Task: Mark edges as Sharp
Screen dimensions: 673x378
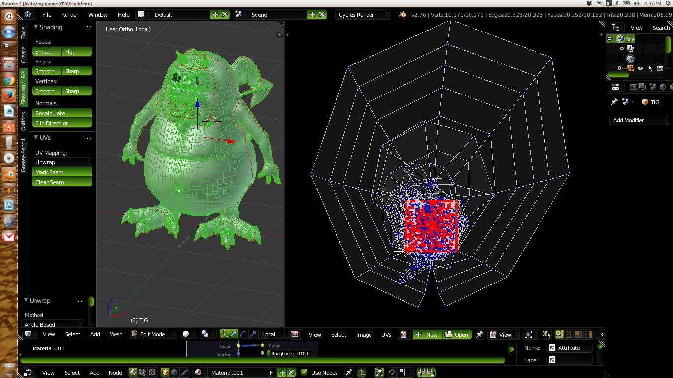Action: (77, 71)
